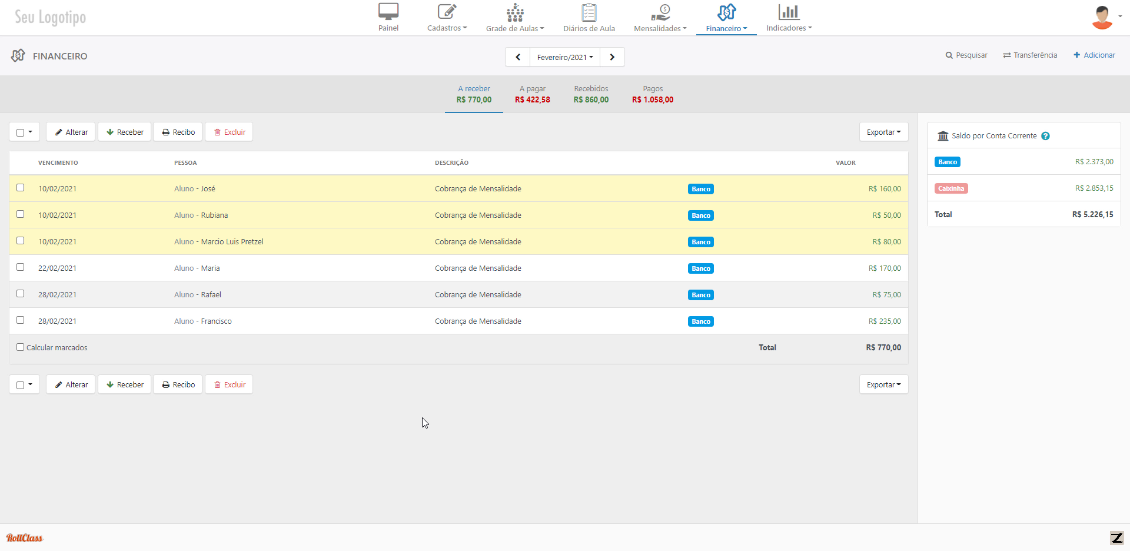Click the Diários de Aula clipboard icon
The image size is (1130, 551).
tap(589, 12)
